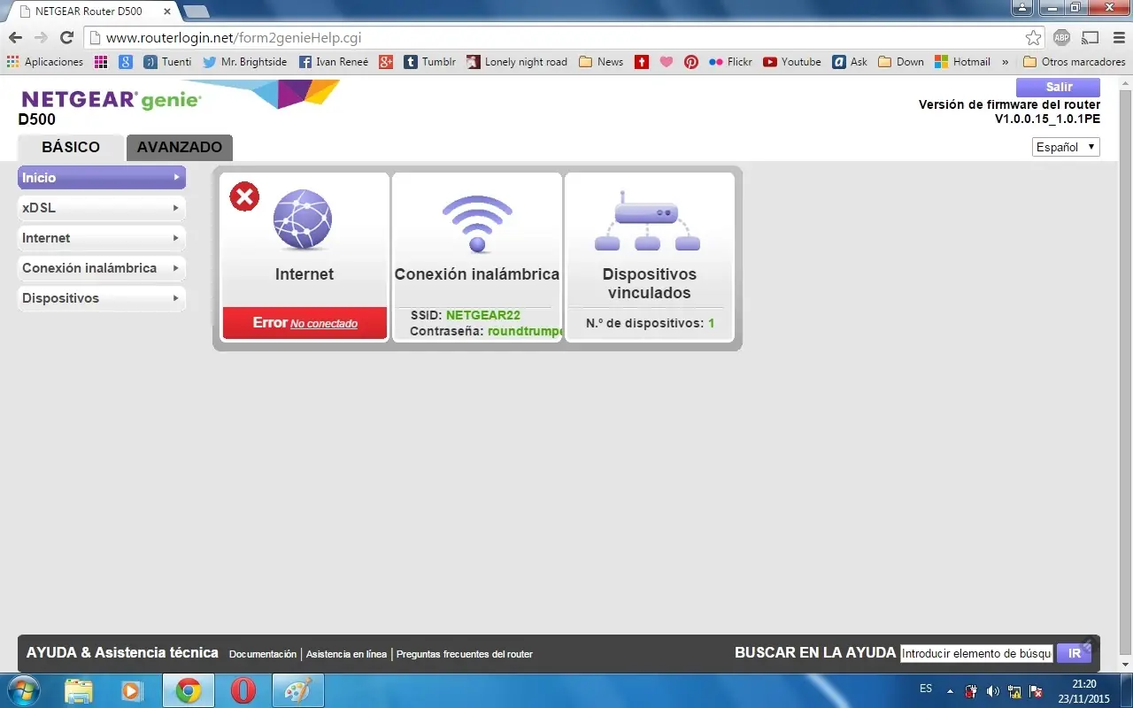Open the Pinterest bookmark icon
The image size is (1133, 708).
[691, 62]
